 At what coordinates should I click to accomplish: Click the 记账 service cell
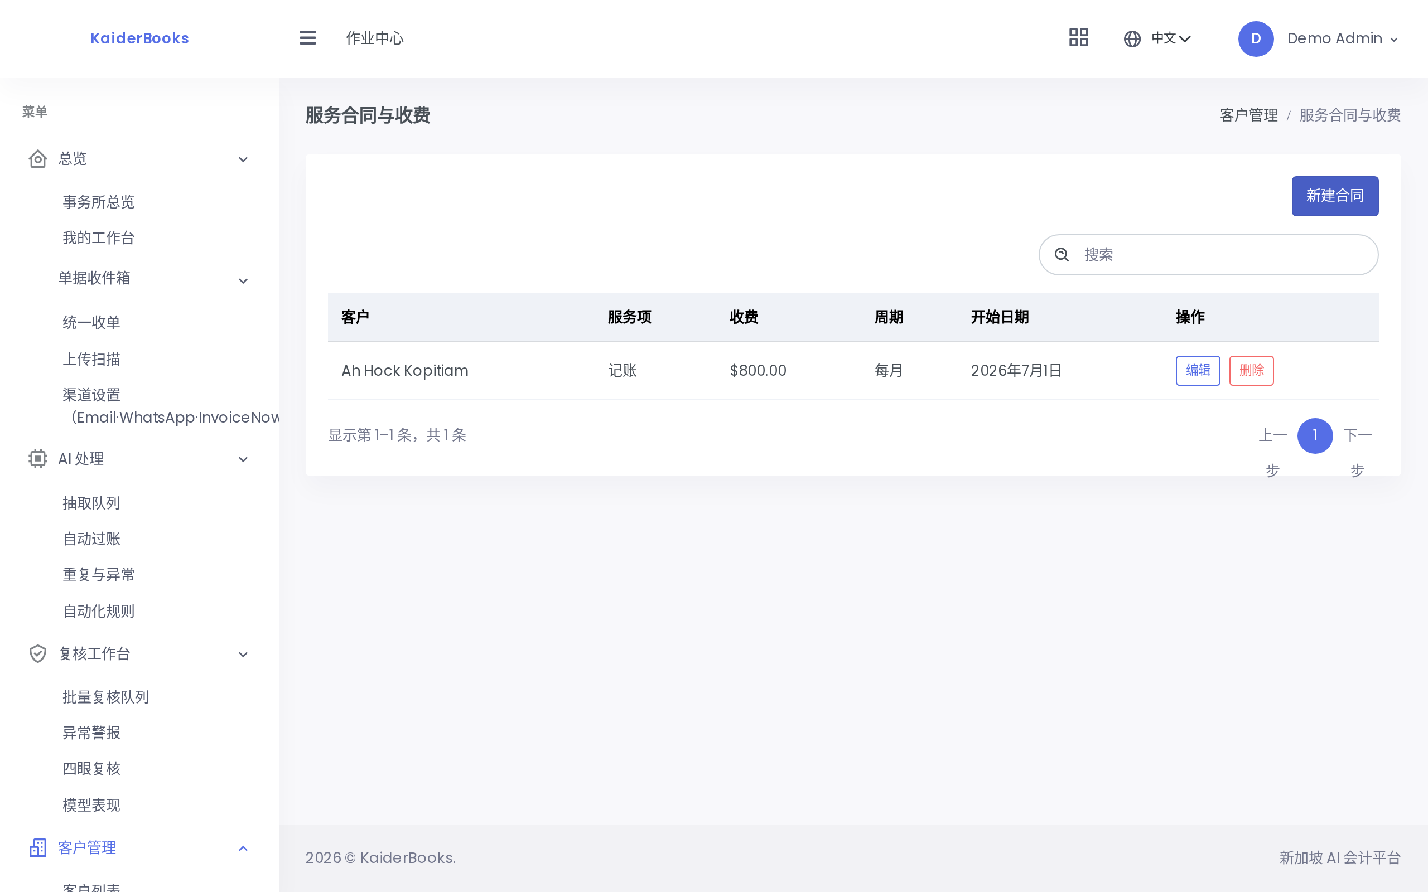pos(623,371)
